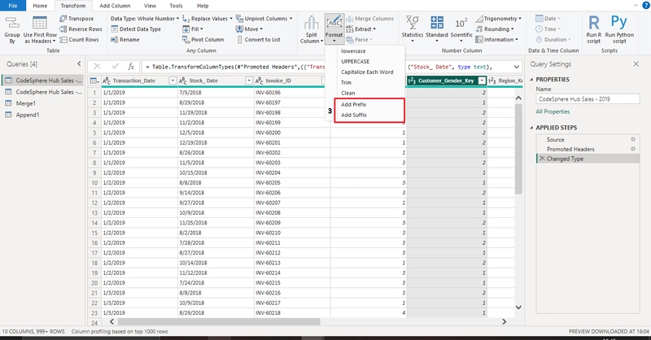
Task: Open the Information dropdown
Action: 497,39
